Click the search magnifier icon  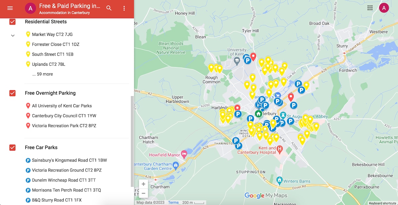click(x=109, y=8)
